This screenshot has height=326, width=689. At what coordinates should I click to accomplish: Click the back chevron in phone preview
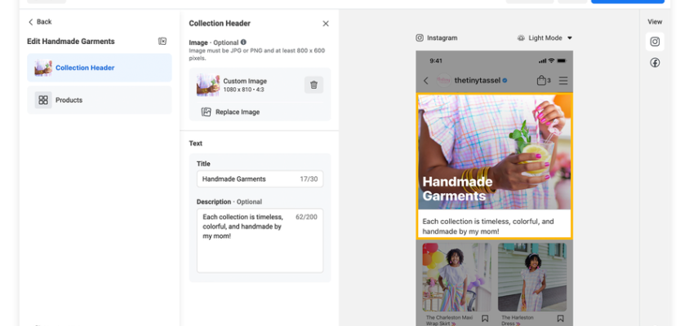425,81
